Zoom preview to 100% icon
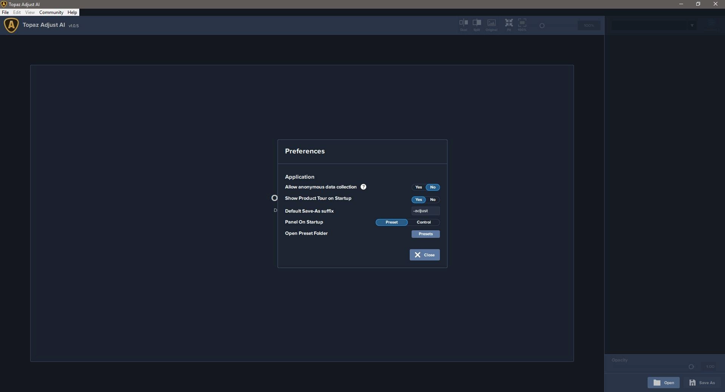725x392 pixels. click(522, 25)
